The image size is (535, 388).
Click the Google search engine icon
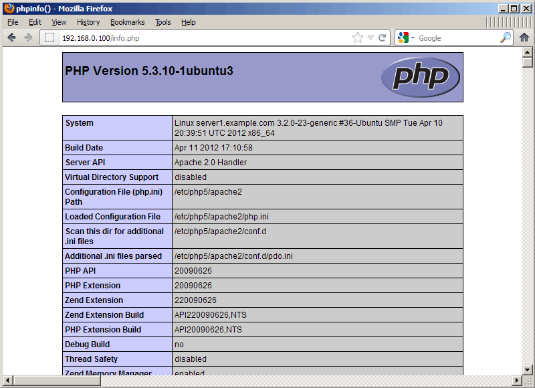click(403, 37)
